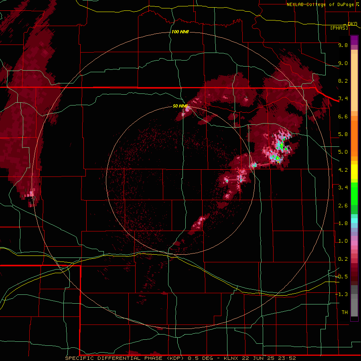
Task: Select the 0.2 scale value
Action: tap(343, 259)
